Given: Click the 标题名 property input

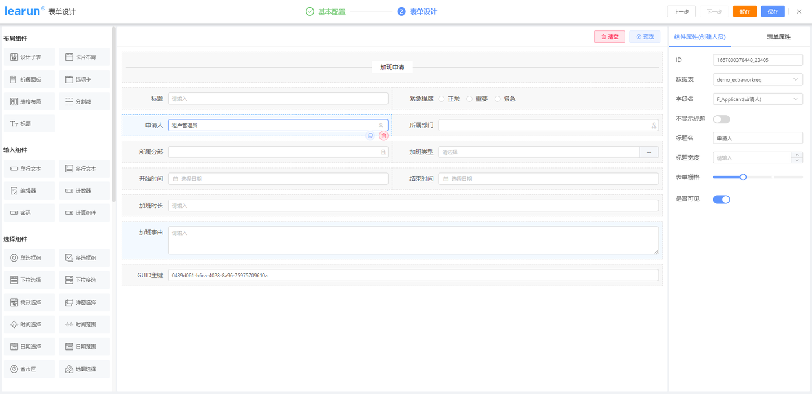Looking at the screenshot, I should pos(758,138).
